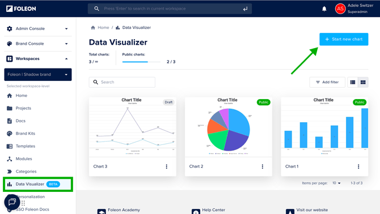Click the chart Search input field

click(x=122, y=82)
